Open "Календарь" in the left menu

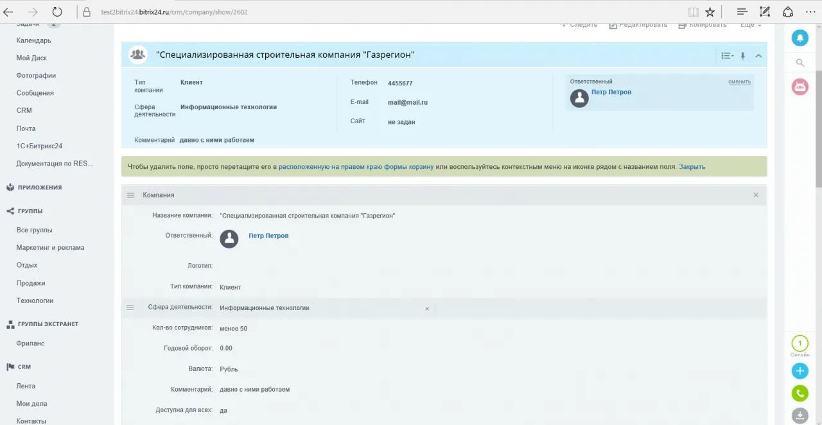pyautogui.click(x=33, y=40)
